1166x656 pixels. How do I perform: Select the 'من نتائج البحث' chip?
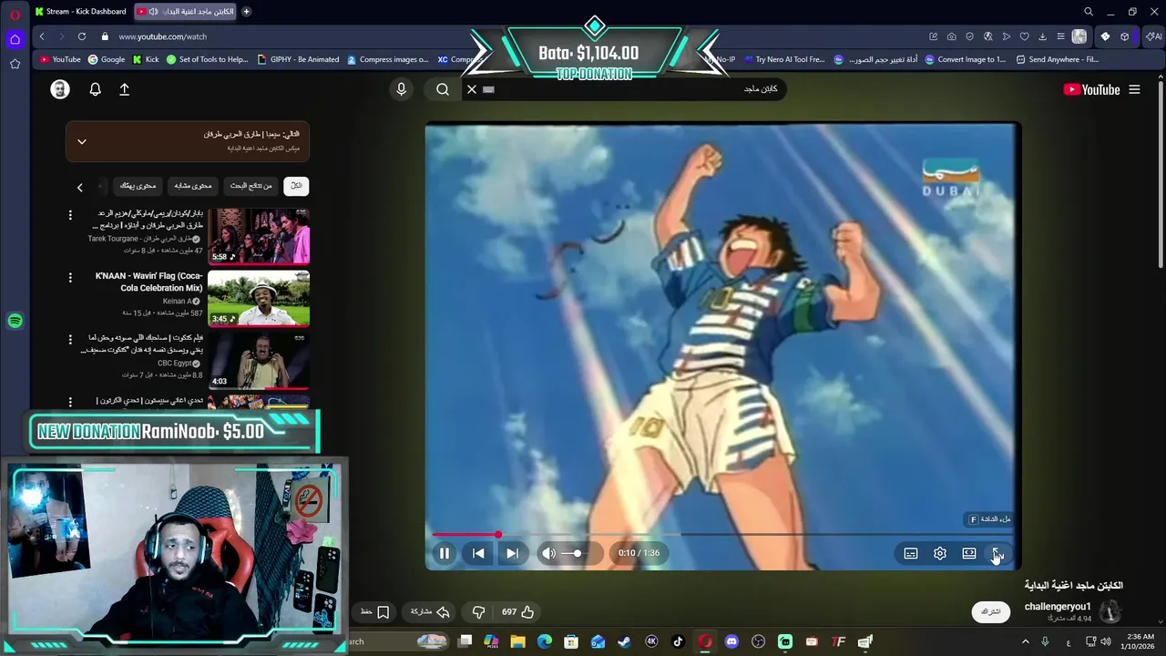pos(251,186)
